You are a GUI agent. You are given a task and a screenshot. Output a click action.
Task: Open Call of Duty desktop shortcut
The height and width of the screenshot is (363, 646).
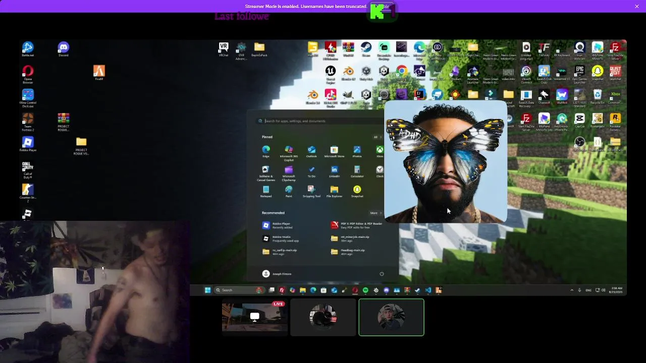(28, 170)
